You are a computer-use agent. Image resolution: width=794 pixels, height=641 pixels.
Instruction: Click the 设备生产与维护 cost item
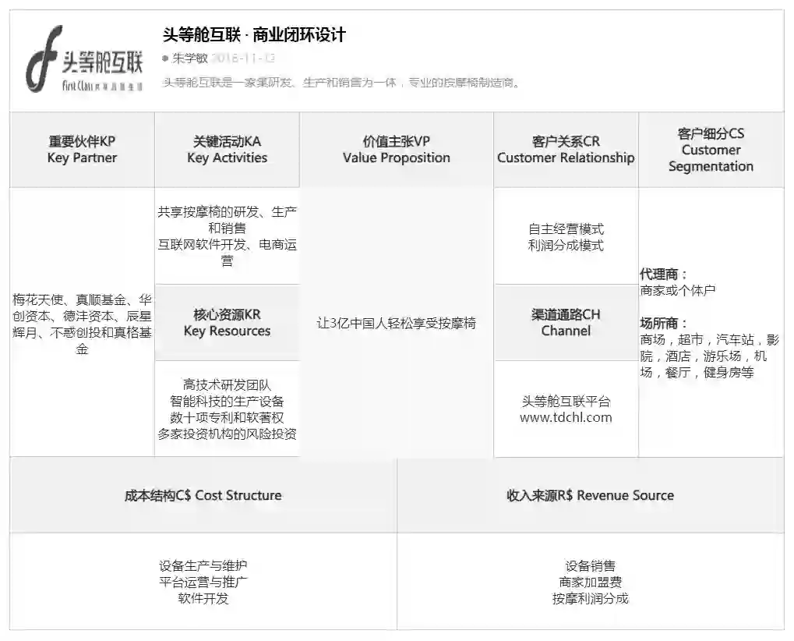pyautogui.click(x=203, y=565)
